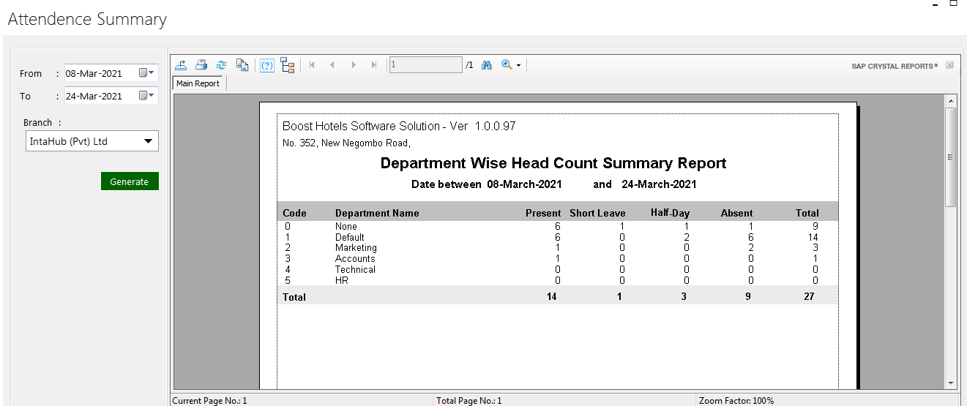Go to the previous report page

[332, 65]
